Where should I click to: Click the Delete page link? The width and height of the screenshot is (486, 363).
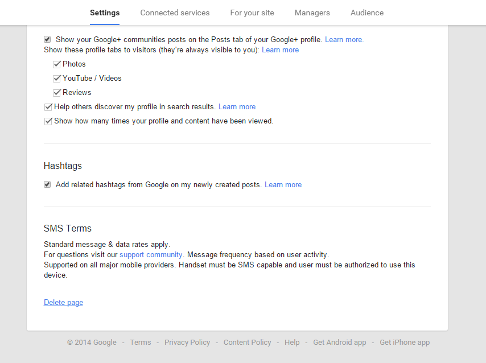(63, 302)
